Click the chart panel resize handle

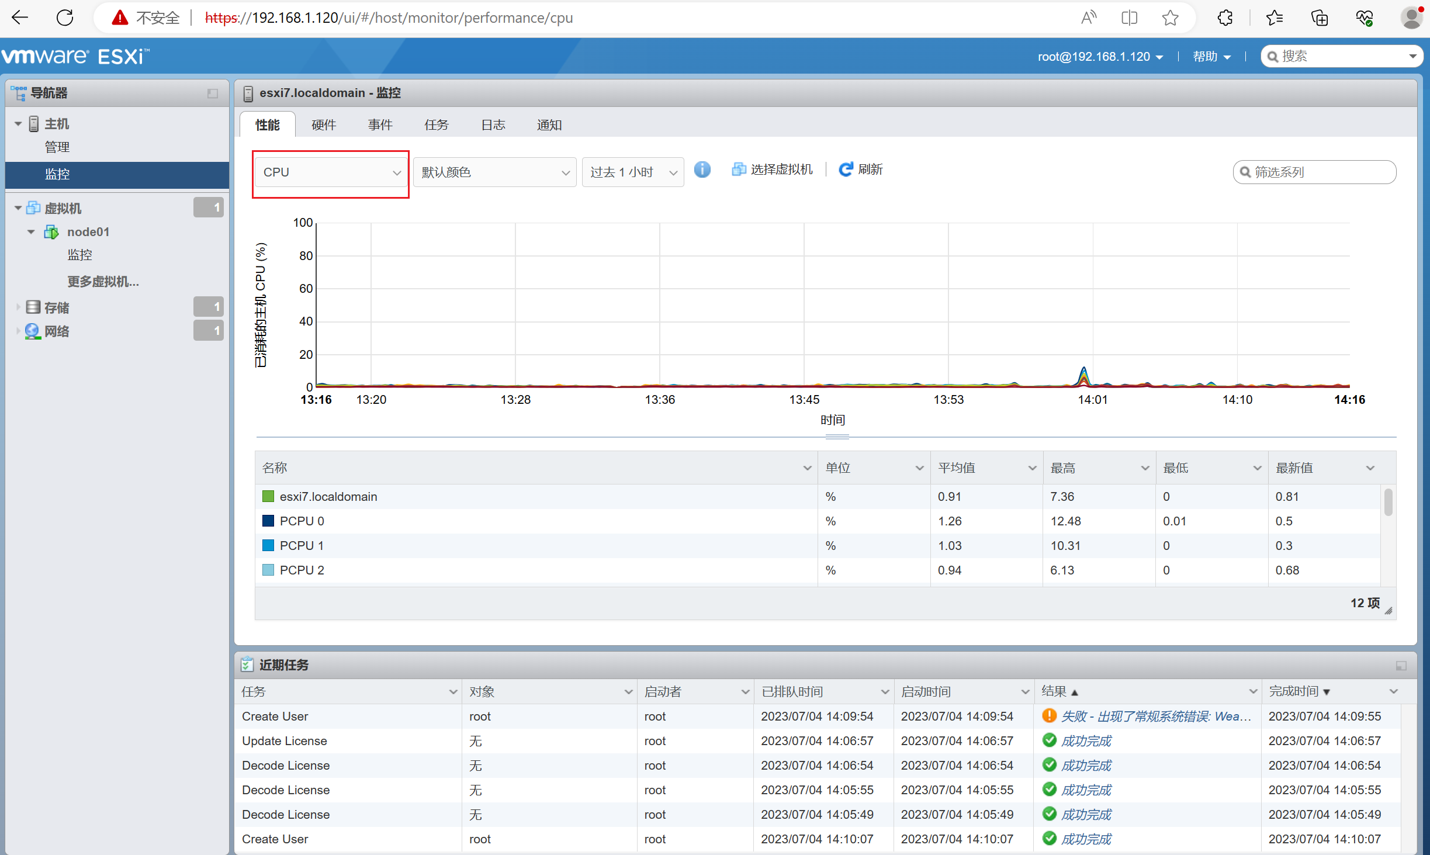(x=837, y=437)
